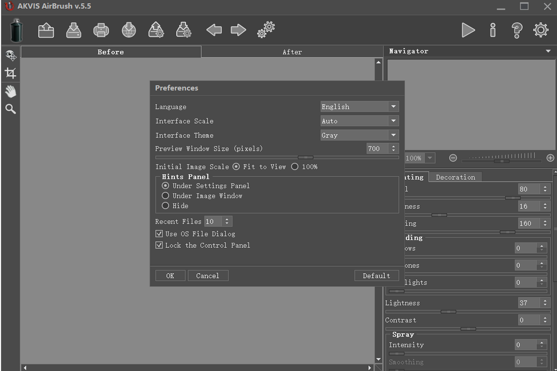The image size is (557, 371).
Task: Open the Interface Theme dropdown
Action: click(x=359, y=136)
